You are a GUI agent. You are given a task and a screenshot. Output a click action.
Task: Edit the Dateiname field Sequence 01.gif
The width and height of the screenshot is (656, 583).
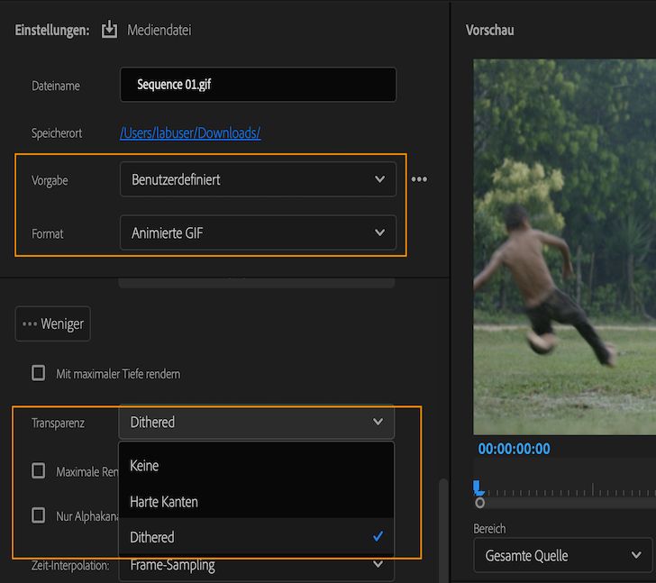[x=258, y=85]
